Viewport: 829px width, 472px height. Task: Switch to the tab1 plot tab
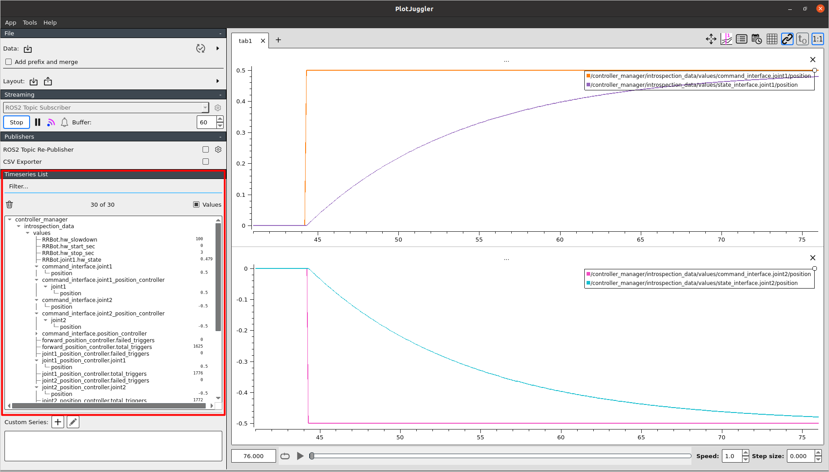(245, 40)
